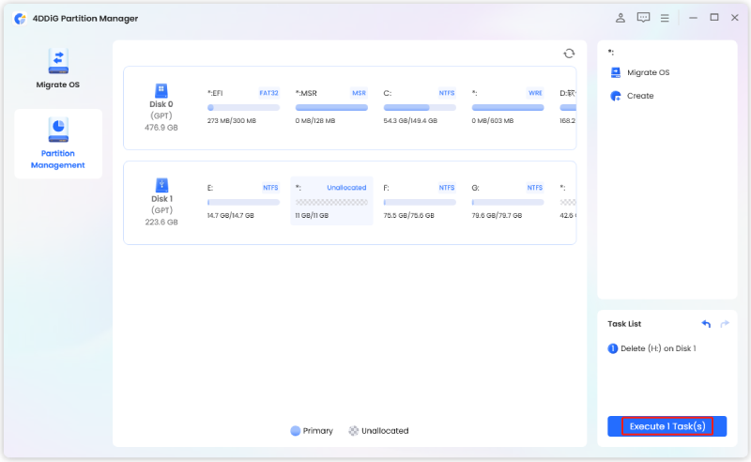The width and height of the screenshot is (751, 462).
Task: Open the user account icon
Action: click(621, 18)
